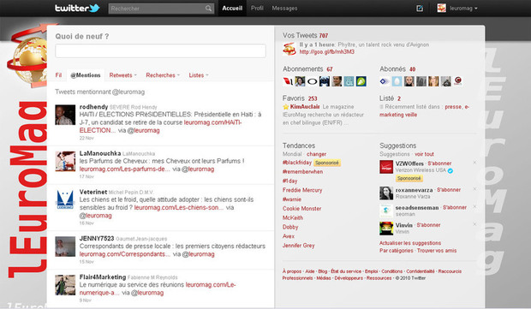Click Actualiser les suggestions
Image resolution: width=531 pixels, height=309 pixels.
pyautogui.click(x=410, y=243)
